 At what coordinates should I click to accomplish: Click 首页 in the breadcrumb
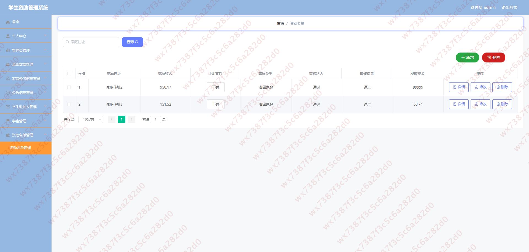(280, 24)
